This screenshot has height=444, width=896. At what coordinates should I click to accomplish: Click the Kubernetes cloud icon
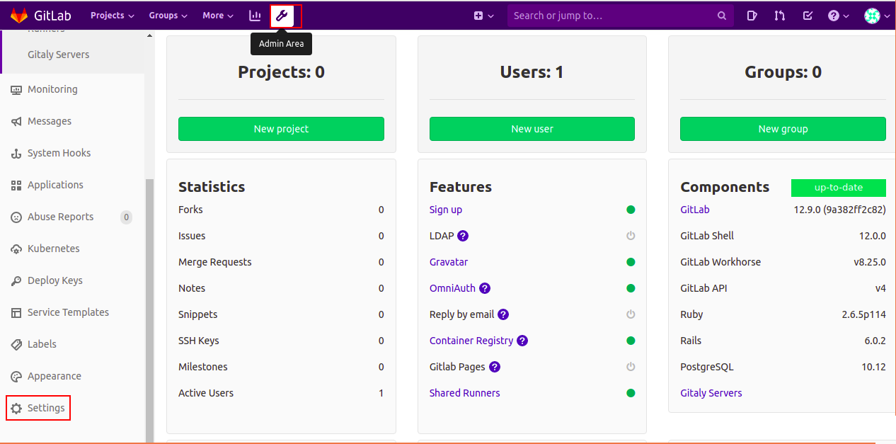16,249
